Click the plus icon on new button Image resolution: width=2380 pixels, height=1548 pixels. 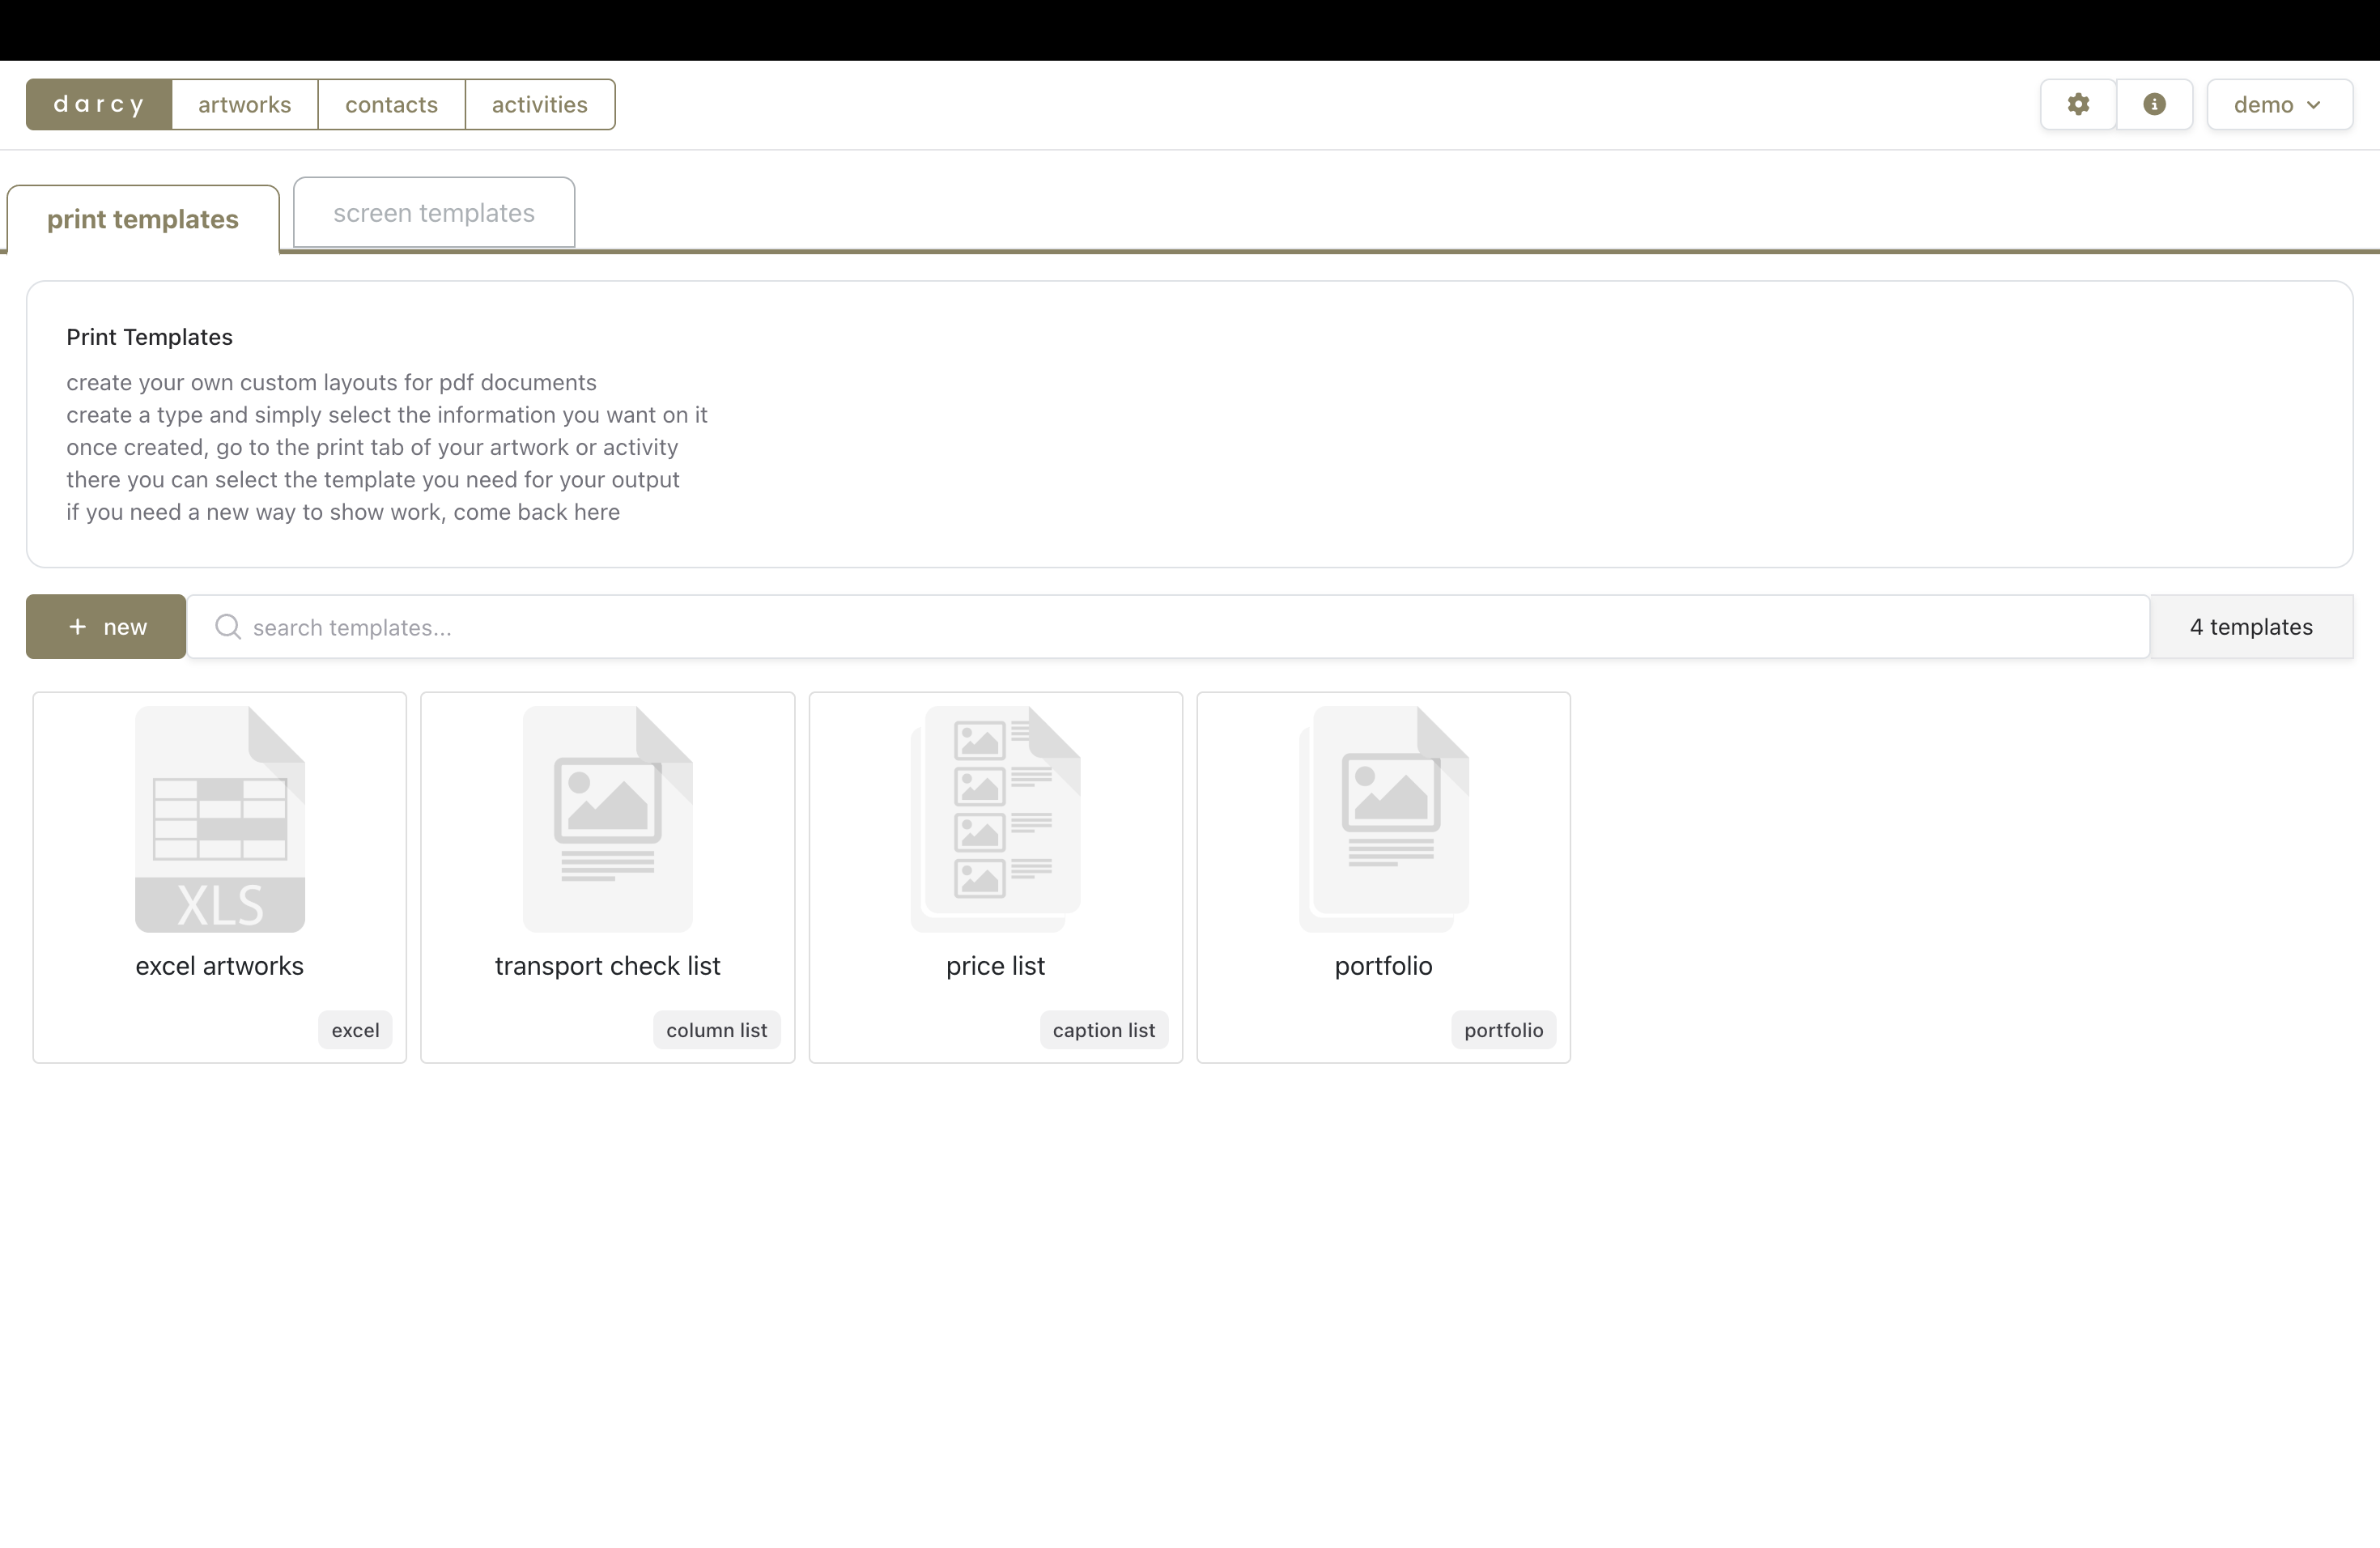77,627
